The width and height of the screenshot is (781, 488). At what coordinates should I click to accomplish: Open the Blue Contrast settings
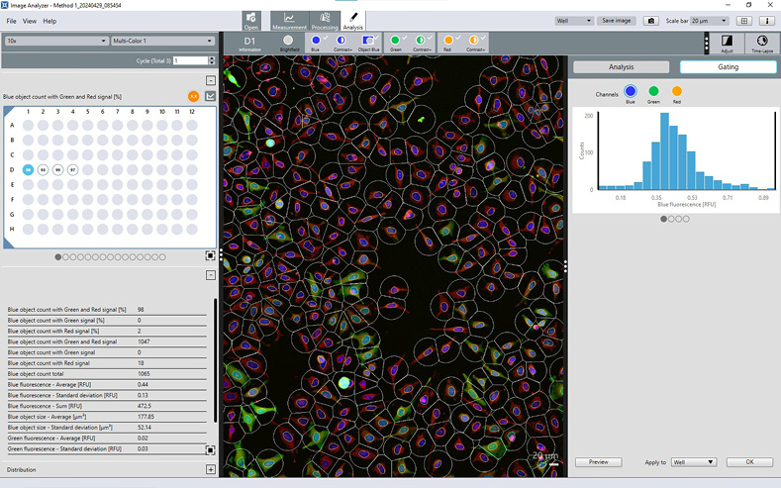tap(342, 42)
